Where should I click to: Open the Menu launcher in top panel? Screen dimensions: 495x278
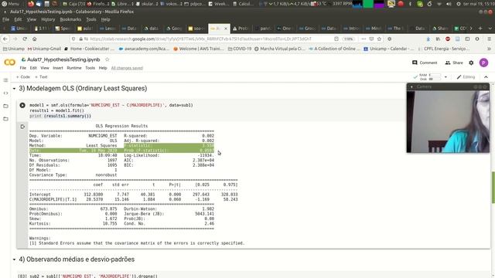pos(10,4)
